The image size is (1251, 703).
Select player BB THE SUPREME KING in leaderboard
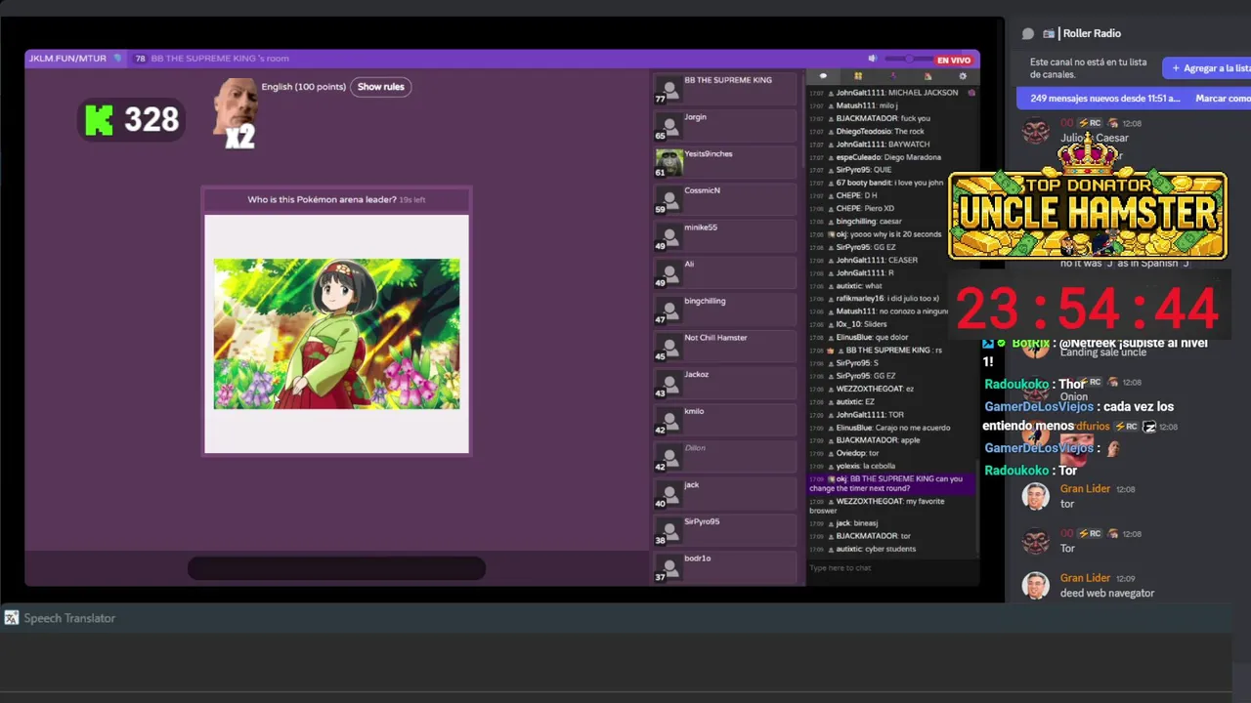pyautogui.click(x=727, y=90)
